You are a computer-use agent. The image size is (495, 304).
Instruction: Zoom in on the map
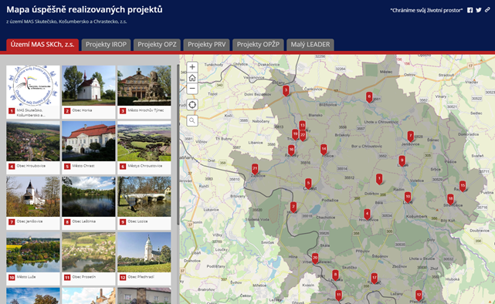(x=192, y=67)
